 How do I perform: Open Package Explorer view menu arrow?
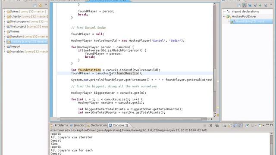tap(46, 5)
